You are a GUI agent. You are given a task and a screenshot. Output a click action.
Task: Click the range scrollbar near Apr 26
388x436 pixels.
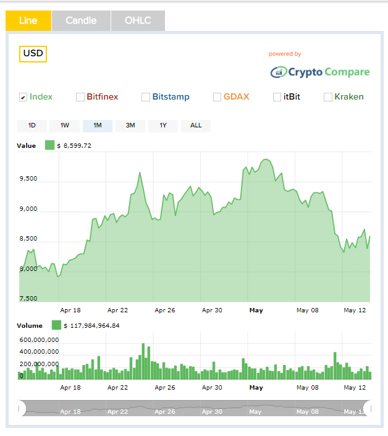point(165,411)
